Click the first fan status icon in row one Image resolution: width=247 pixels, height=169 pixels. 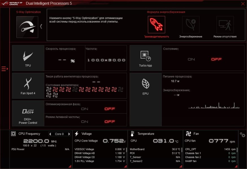49,90
